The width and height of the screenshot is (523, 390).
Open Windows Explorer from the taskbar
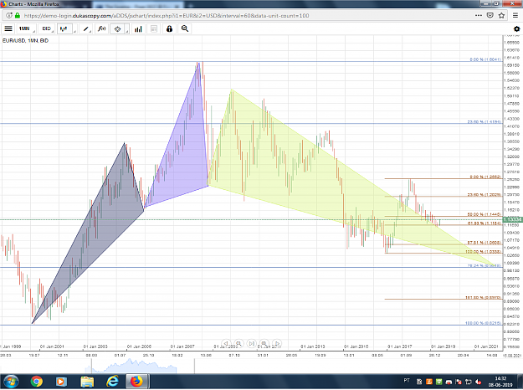tap(87, 382)
